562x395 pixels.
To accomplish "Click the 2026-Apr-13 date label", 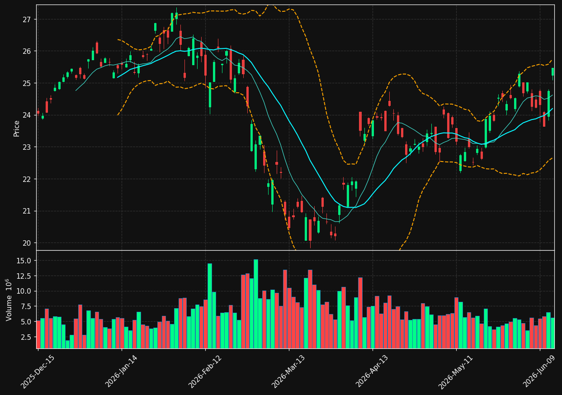I will click(x=372, y=371).
